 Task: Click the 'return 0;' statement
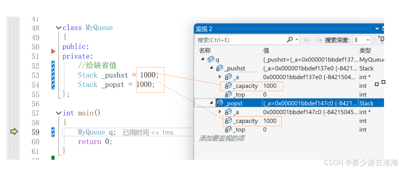(x=95, y=142)
